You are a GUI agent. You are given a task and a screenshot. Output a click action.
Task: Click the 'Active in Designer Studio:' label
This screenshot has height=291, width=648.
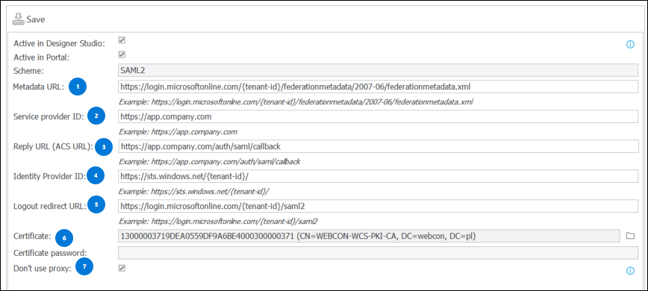pos(60,43)
